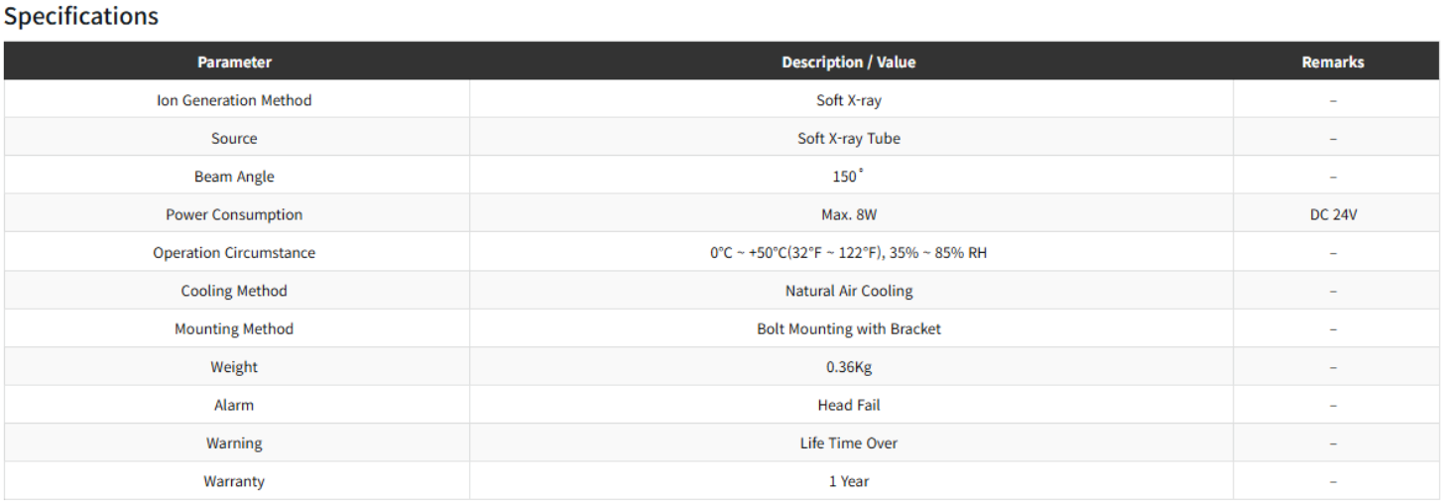Image resolution: width=1445 pixels, height=503 pixels.
Task: Click the DC 24V remark
Action: (x=1332, y=214)
